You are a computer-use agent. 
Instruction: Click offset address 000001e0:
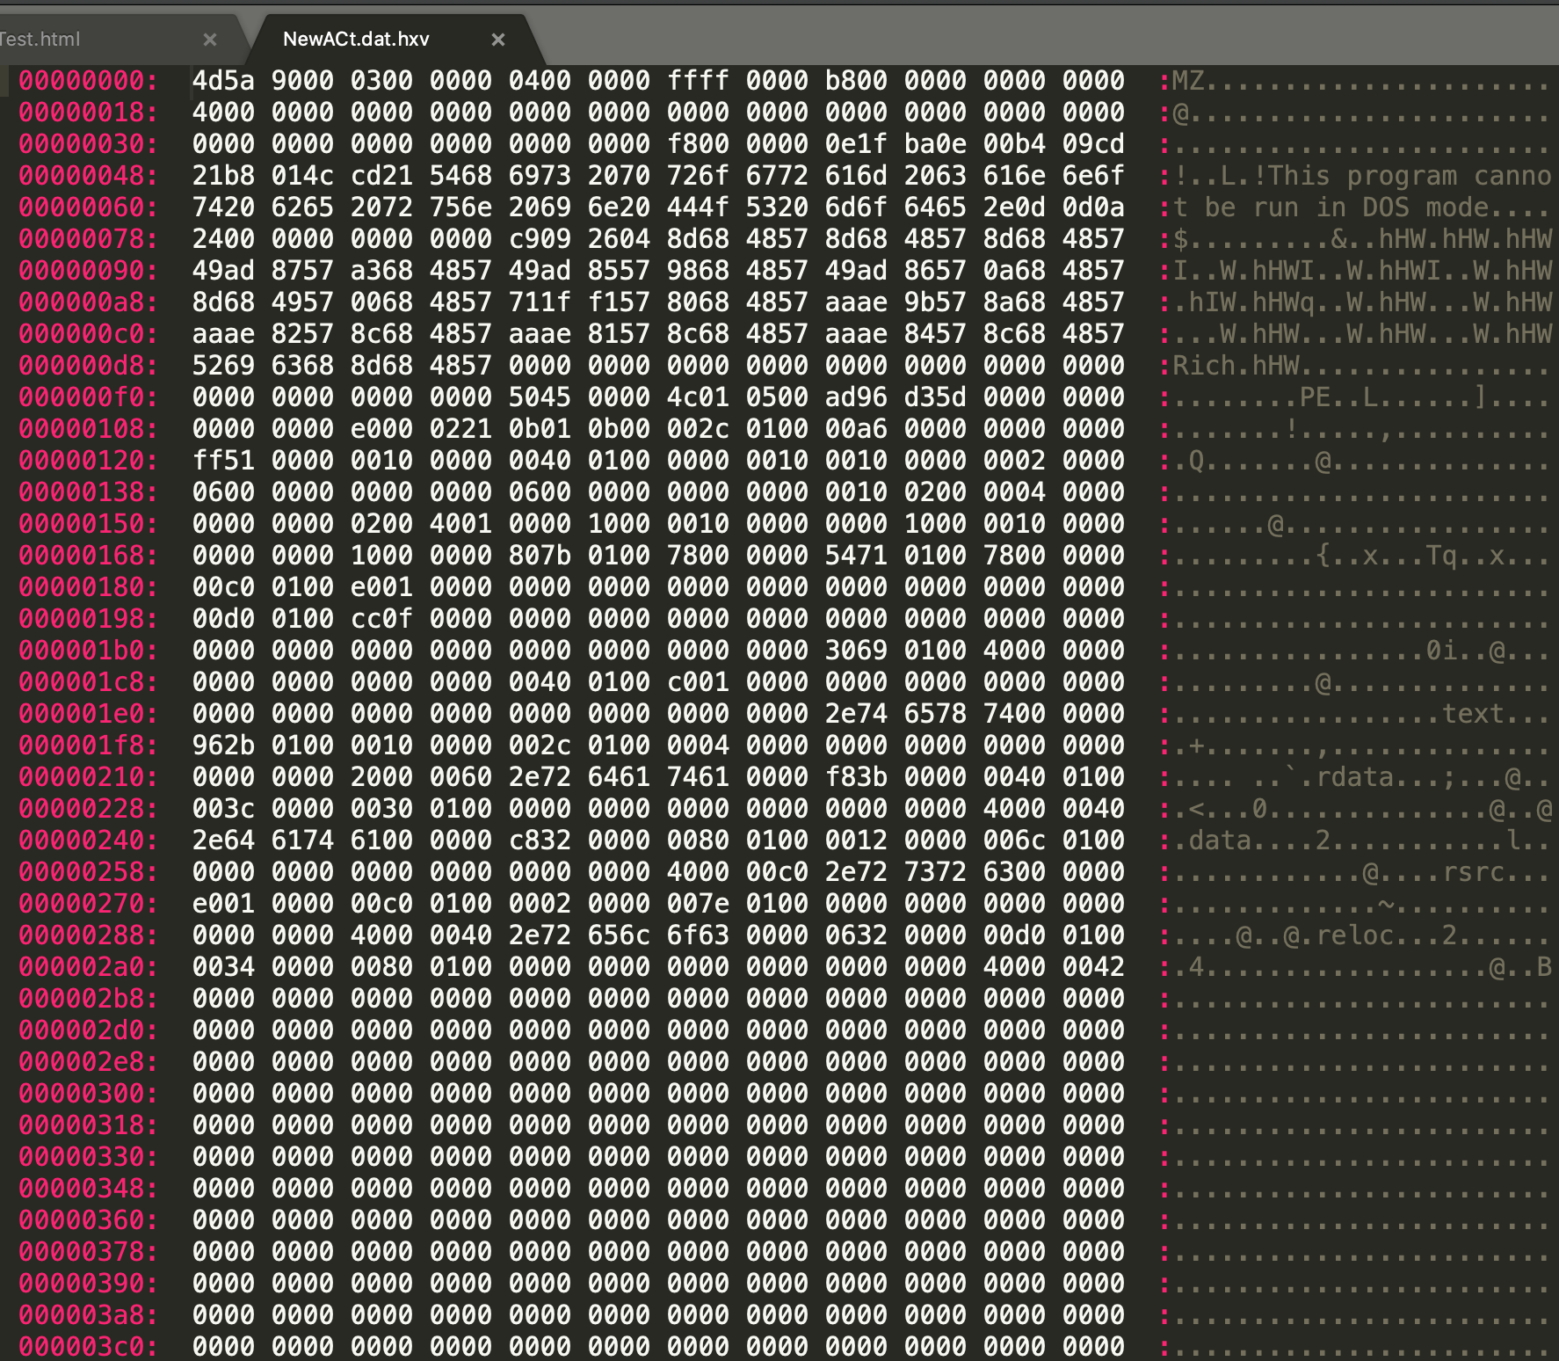click(x=88, y=714)
